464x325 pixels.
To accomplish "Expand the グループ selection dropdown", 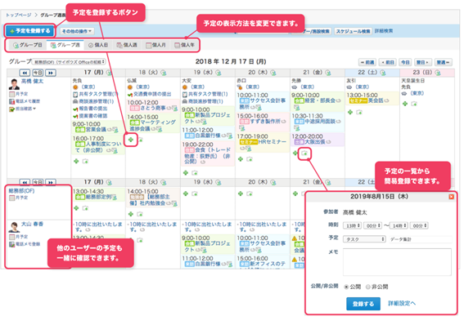I will click(69, 62).
